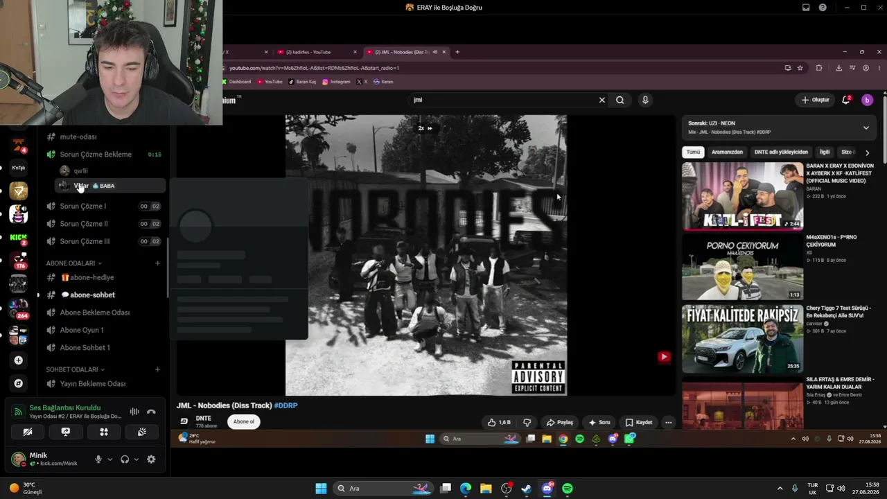Viewport: 887px width, 499px height.
Task: Disconnect from Discord voice channel
Action: pos(151,412)
